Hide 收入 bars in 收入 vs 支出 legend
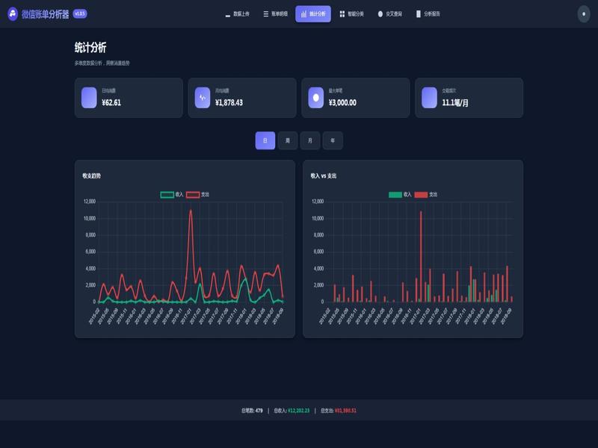Viewport: 598px width, 448px height. [400, 195]
